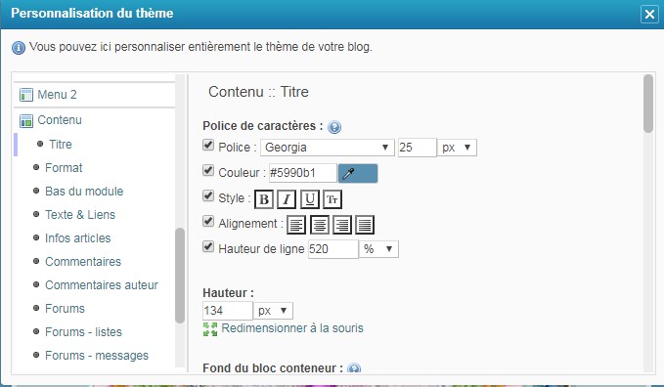Toggle the Italic style button
The height and width of the screenshot is (387, 664).
point(287,199)
